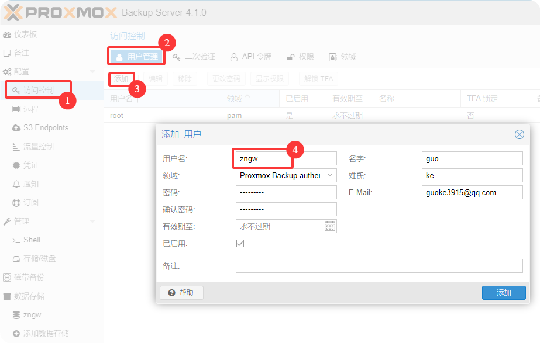Close the 添加: 用户 dialog
The height and width of the screenshot is (343, 540).
519,134
